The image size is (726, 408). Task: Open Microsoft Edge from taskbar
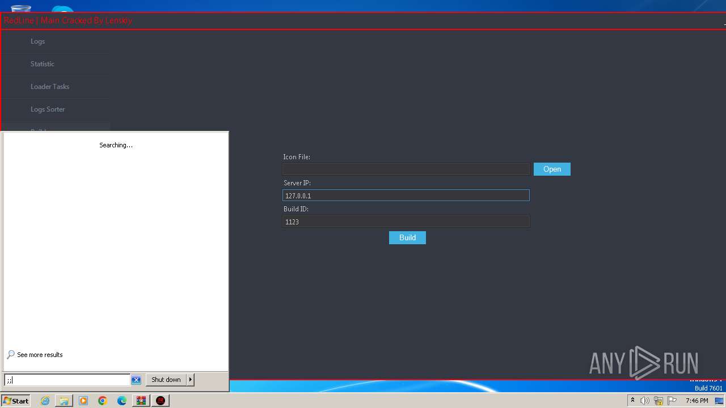pyautogui.click(x=122, y=401)
